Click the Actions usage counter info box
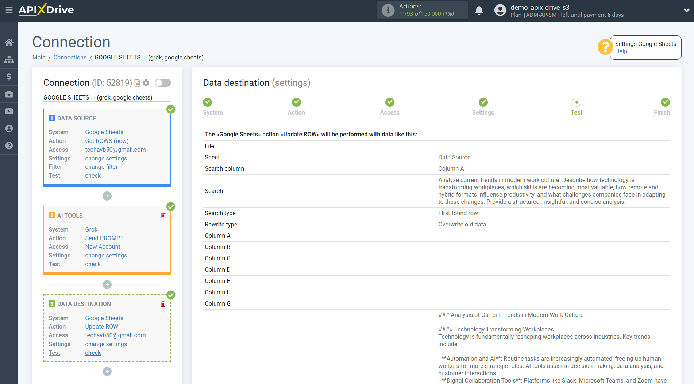Screen dimensions: 694x384 422,10
